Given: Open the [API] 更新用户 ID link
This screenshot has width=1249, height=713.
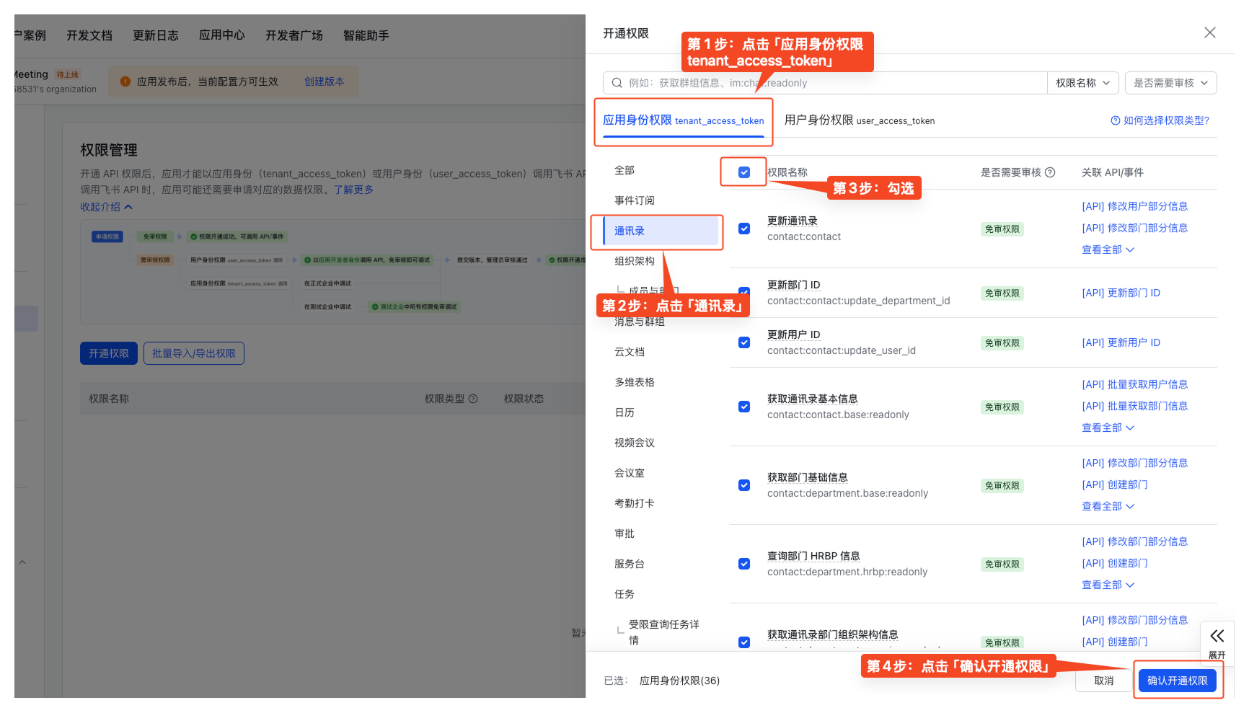Looking at the screenshot, I should tap(1121, 342).
